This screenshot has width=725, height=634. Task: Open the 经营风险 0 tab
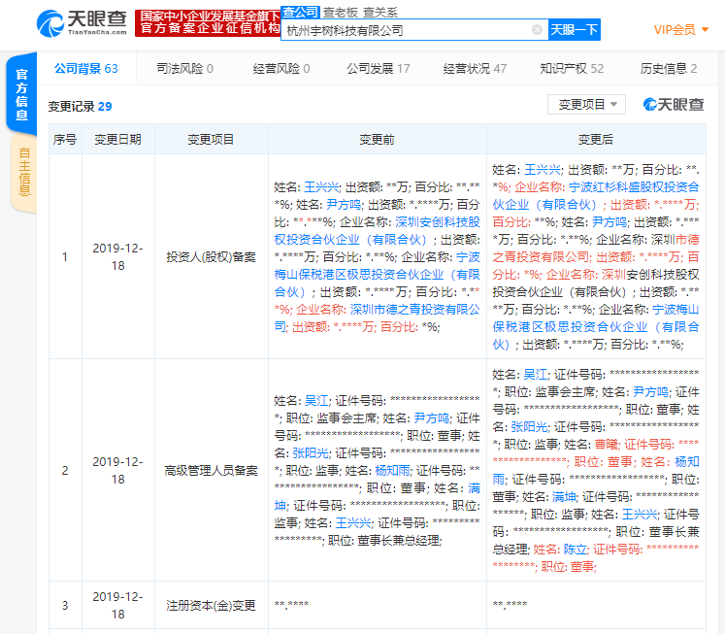[281, 69]
